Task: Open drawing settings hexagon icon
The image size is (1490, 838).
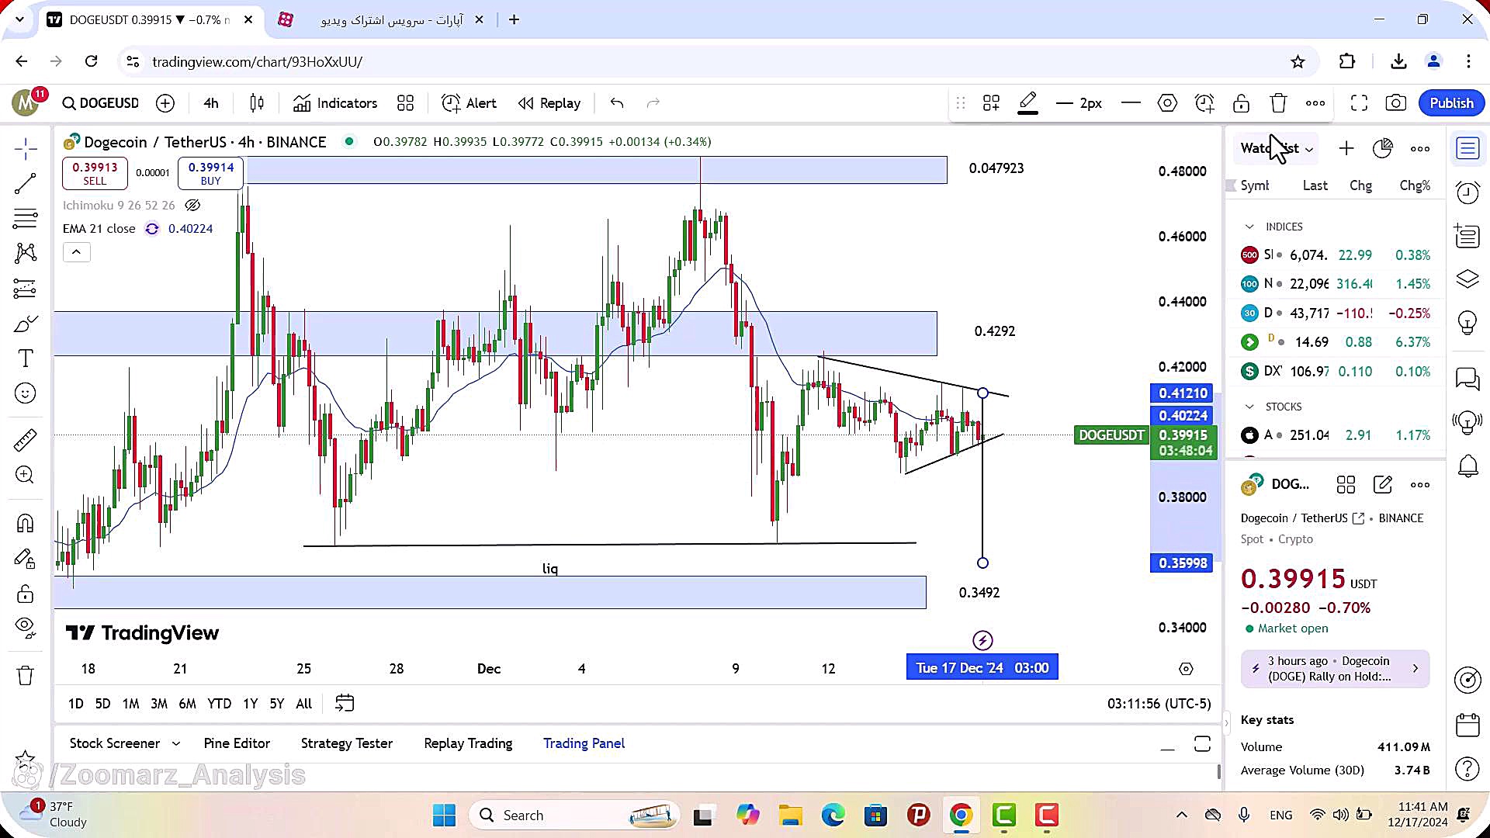Action: tap(1167, 103)
